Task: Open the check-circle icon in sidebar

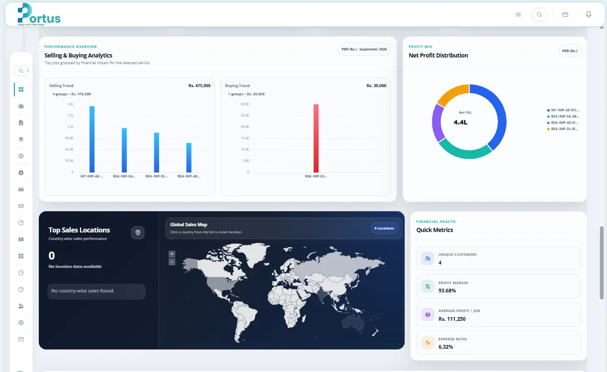Action: pos(21,172)
